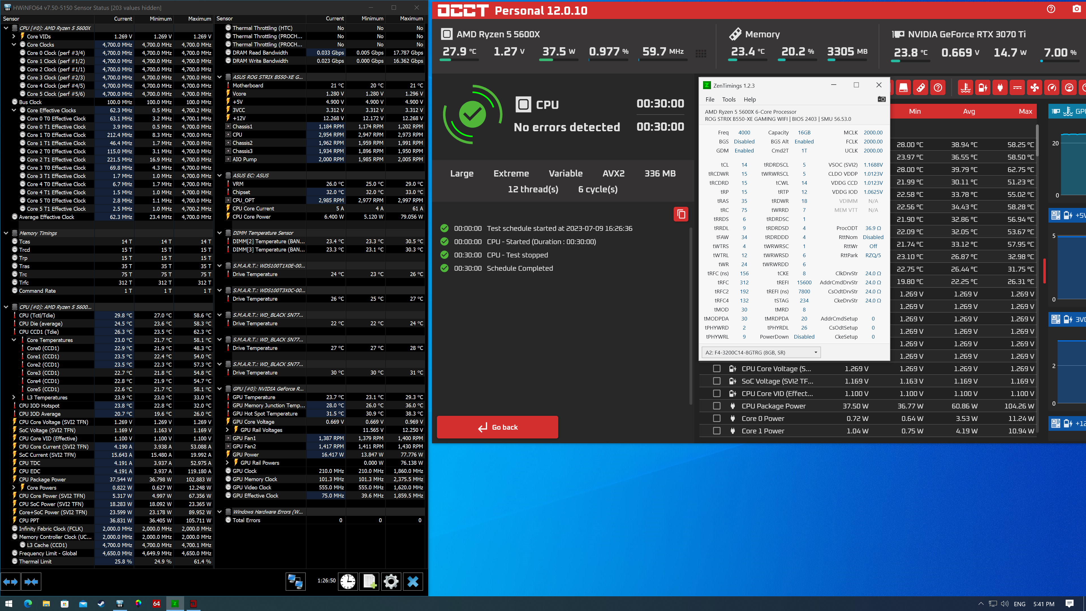
Task: Collapse Core Effective Clocks node
Action: point(14,111)
